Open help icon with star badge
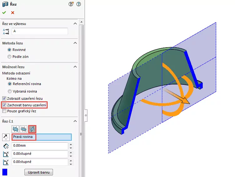 pyautogui.click(x=71, y=4)
